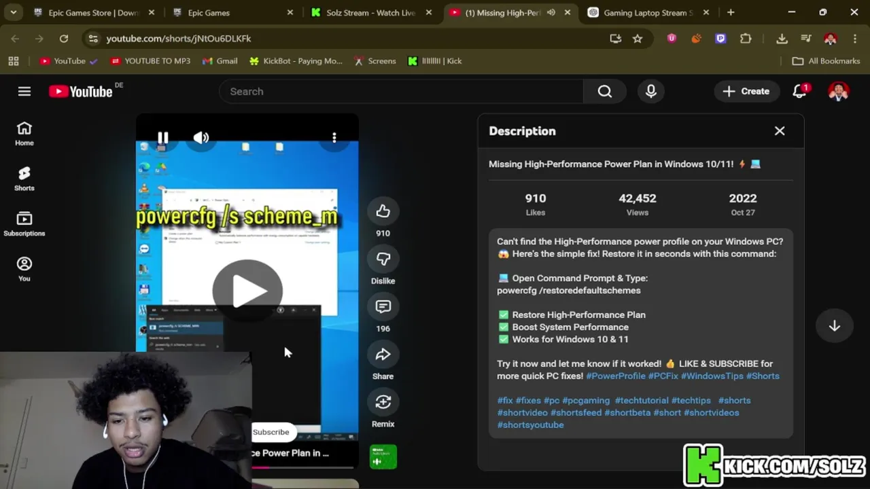
Task: Dislike the Short
Action: (x=383, y=259)
